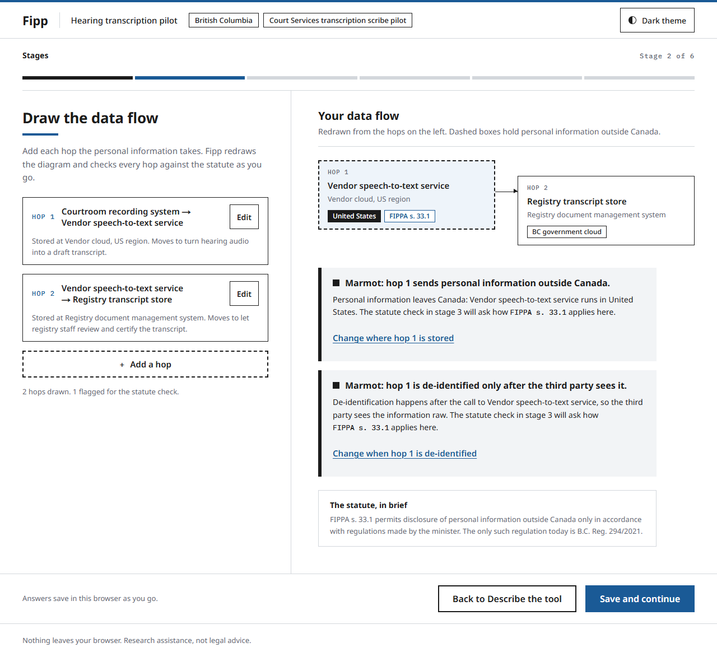This screenshot has width=717, height=657.
Task: Click the Fipp logo title
Action: pyautogui.click(x=35, y=21)
